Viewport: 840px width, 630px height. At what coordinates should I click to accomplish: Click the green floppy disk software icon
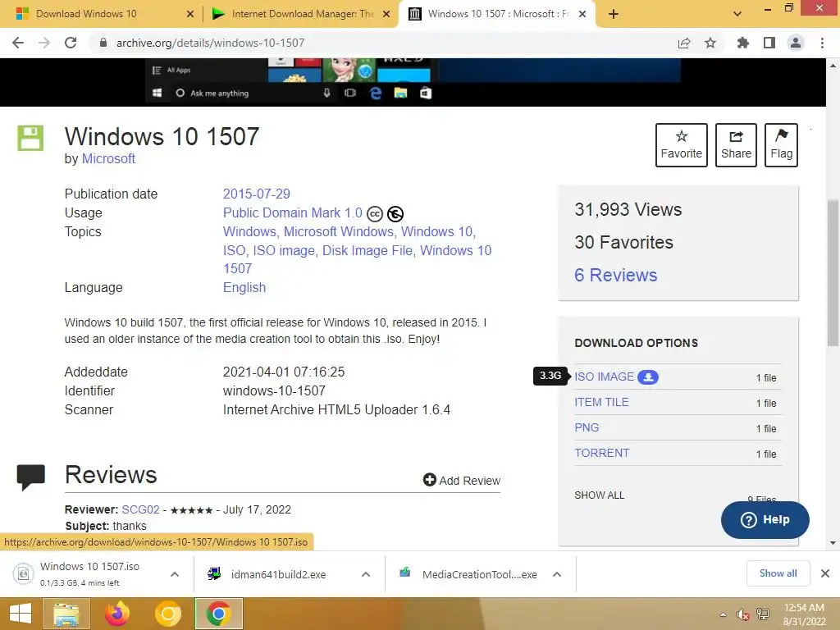click(x=30, y=138)
